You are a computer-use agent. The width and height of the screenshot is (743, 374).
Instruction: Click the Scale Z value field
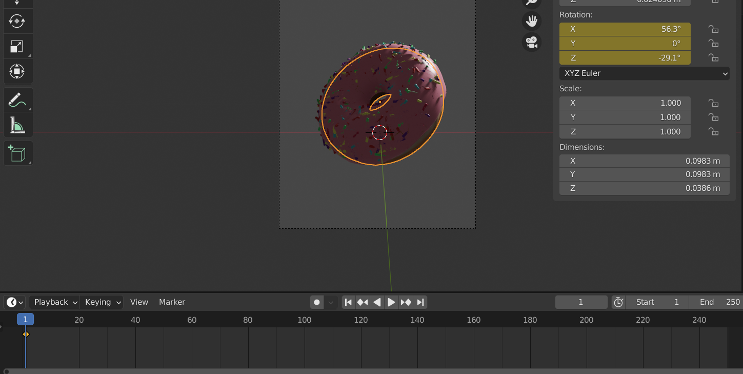(x=625, y=132)
